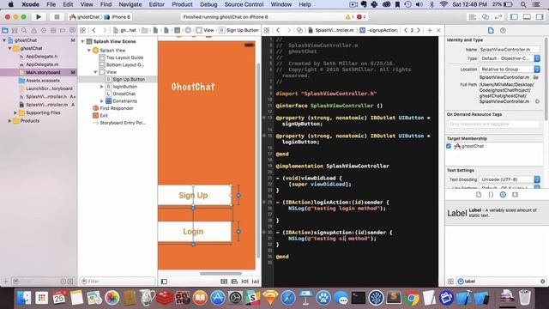This screenshot has width=549, height=309.
Task: Expand the Products group
Action: [9, 121]
